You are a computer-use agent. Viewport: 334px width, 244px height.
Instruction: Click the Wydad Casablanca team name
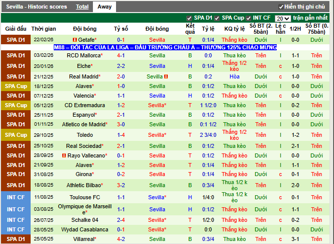tap(85, 230)
